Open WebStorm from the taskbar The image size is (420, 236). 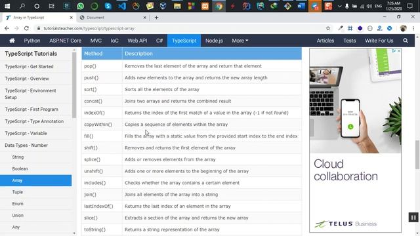[x=260, y=6]
